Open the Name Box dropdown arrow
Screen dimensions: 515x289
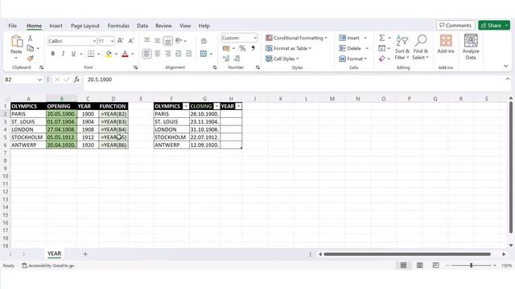point(39,79)
